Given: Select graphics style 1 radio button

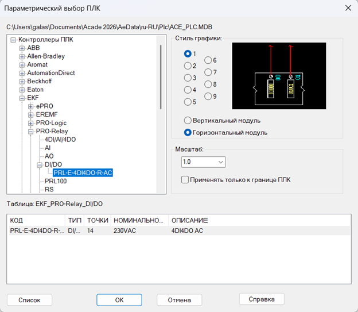Looking at the screenshot, I should coord(188,54).
